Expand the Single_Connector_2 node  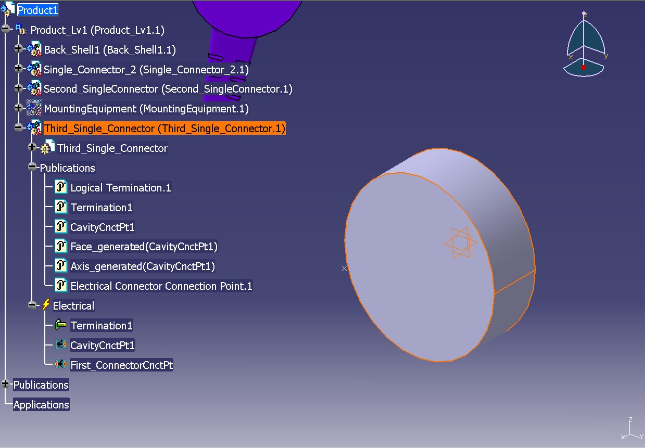click(19, 69)
